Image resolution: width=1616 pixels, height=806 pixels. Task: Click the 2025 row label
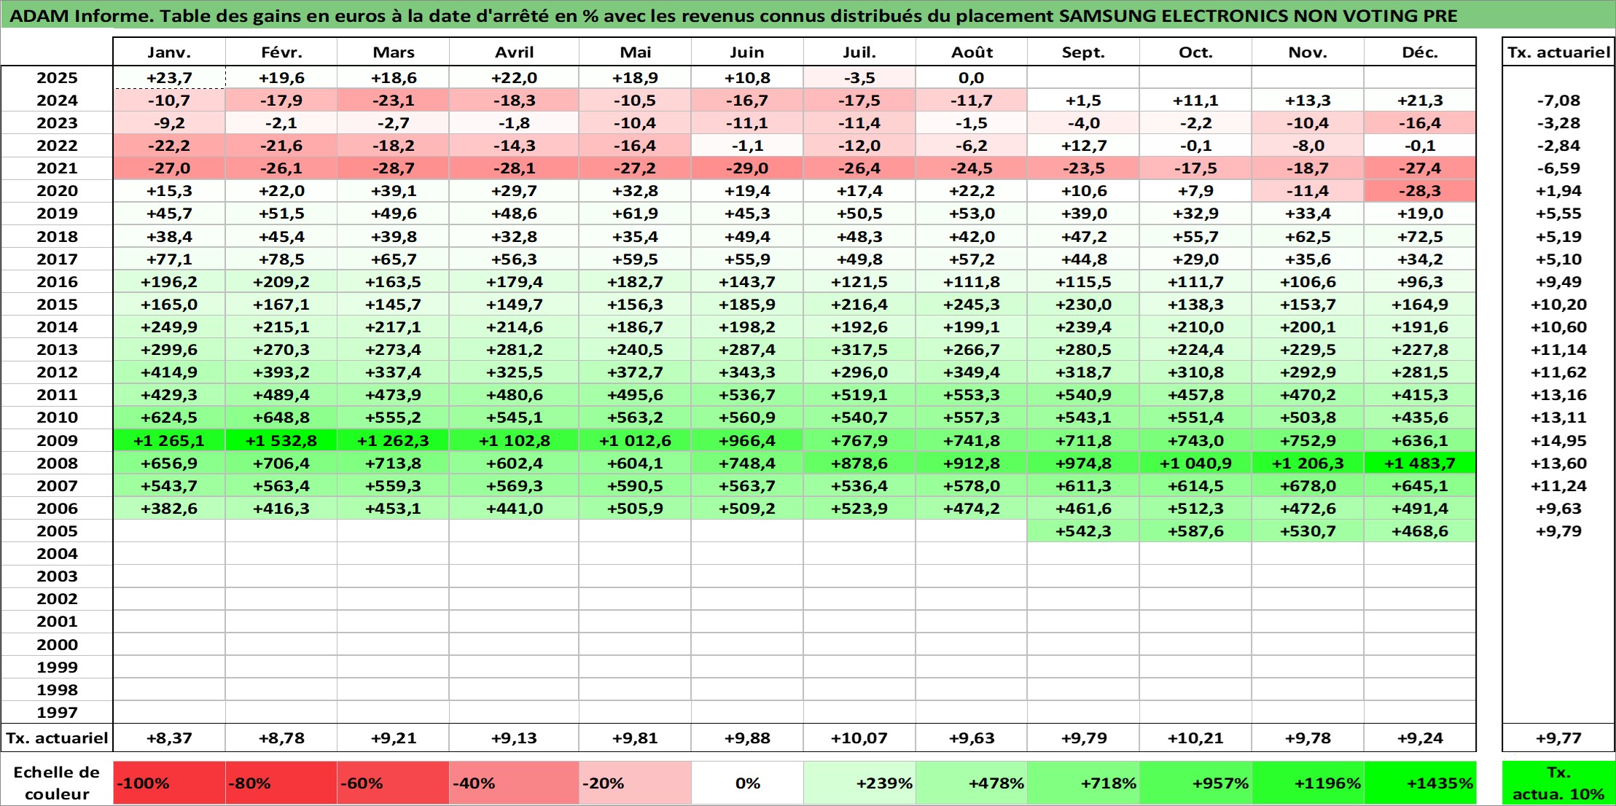point(57,78)
